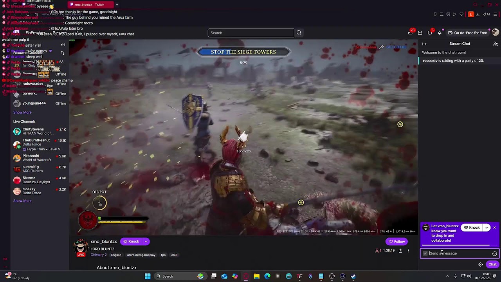The width and height of the screenshot is (501, 282).
Task: Click the browser player triangle icon
Action: 455,14
